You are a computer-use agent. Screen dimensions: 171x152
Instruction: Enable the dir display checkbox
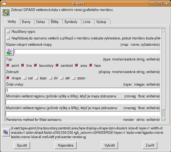click(x=50, y=78)
